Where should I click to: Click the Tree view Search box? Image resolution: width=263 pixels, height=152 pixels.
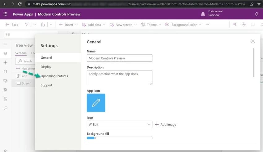25,61
